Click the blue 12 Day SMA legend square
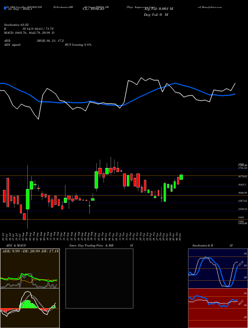The image size is (248, 328). click(5, 8)
